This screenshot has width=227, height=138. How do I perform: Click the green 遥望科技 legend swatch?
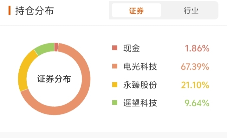tap(115, 103)
